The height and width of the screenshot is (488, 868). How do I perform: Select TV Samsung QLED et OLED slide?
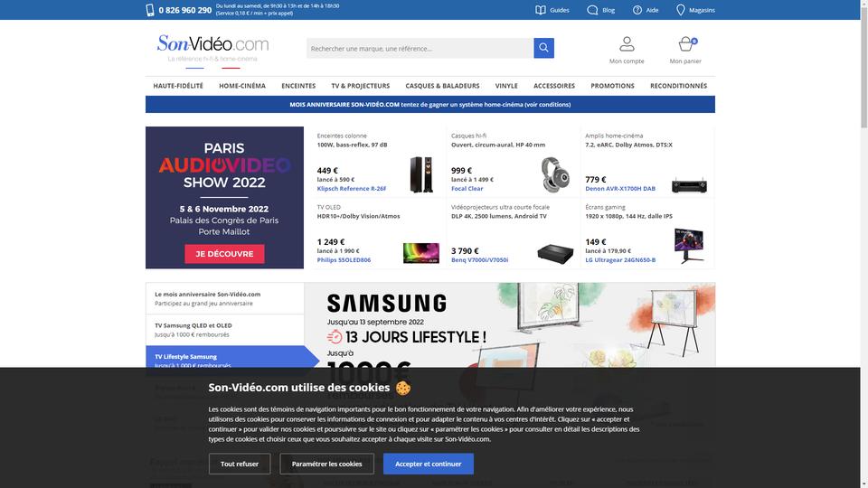pos(225,330)
